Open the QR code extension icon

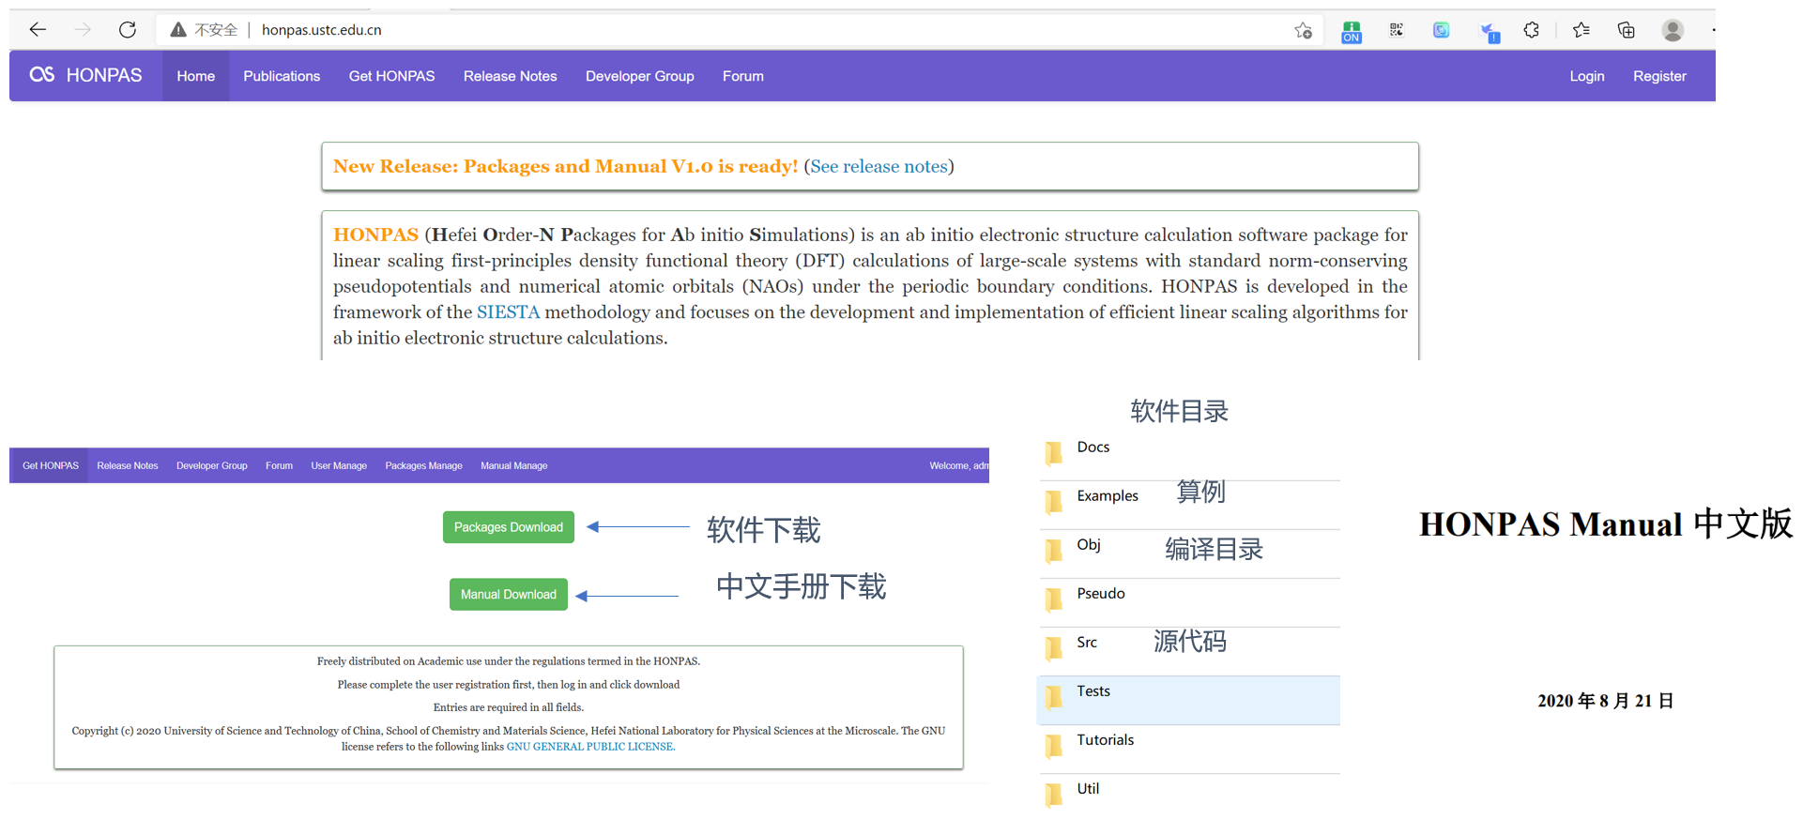[x=1397, y=30]
